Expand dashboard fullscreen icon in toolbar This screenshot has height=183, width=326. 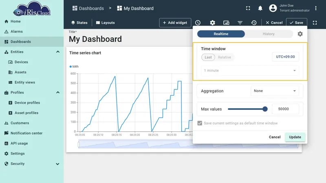coord(315,23)
